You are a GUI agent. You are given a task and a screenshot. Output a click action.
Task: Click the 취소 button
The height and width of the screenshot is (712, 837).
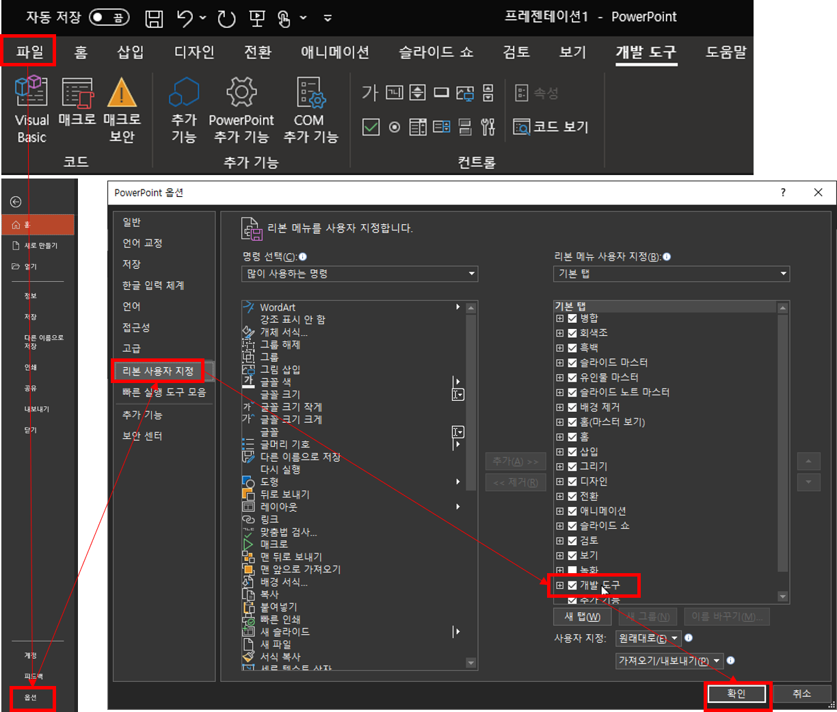pyautogui.click(x=801, y=694)
